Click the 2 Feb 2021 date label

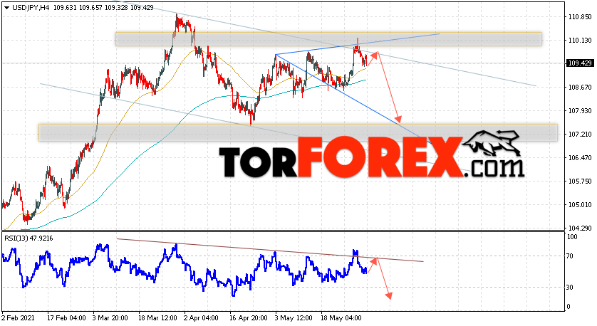tap(19, 317)
